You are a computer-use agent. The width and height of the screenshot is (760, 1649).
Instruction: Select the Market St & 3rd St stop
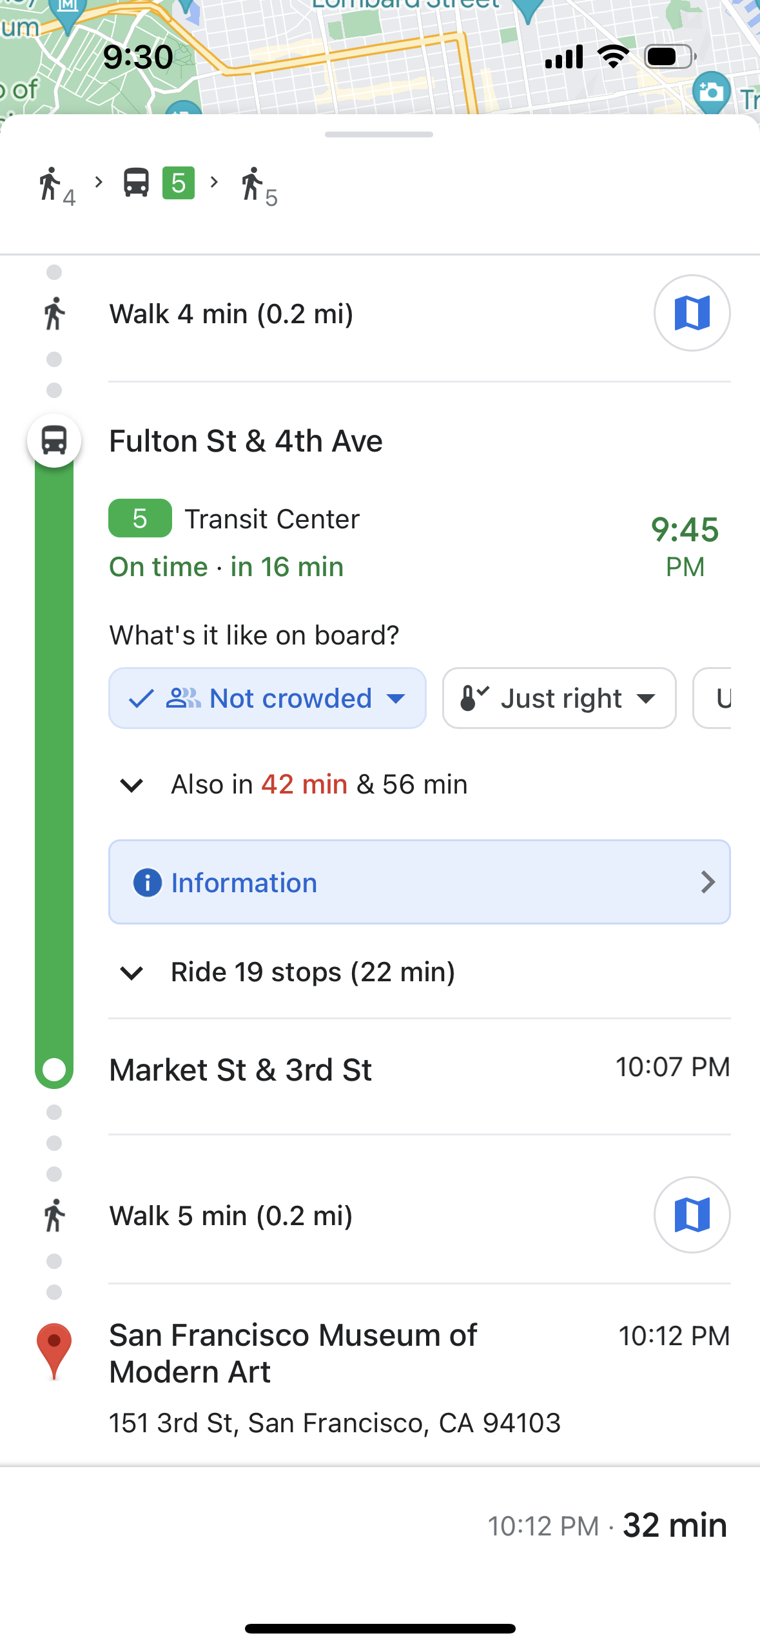coord(240,1070)
